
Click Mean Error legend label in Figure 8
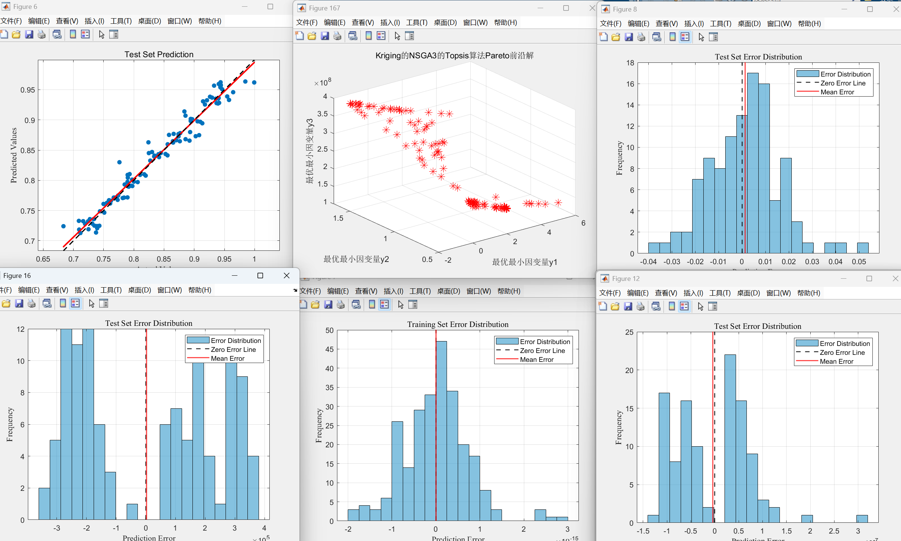837,92
